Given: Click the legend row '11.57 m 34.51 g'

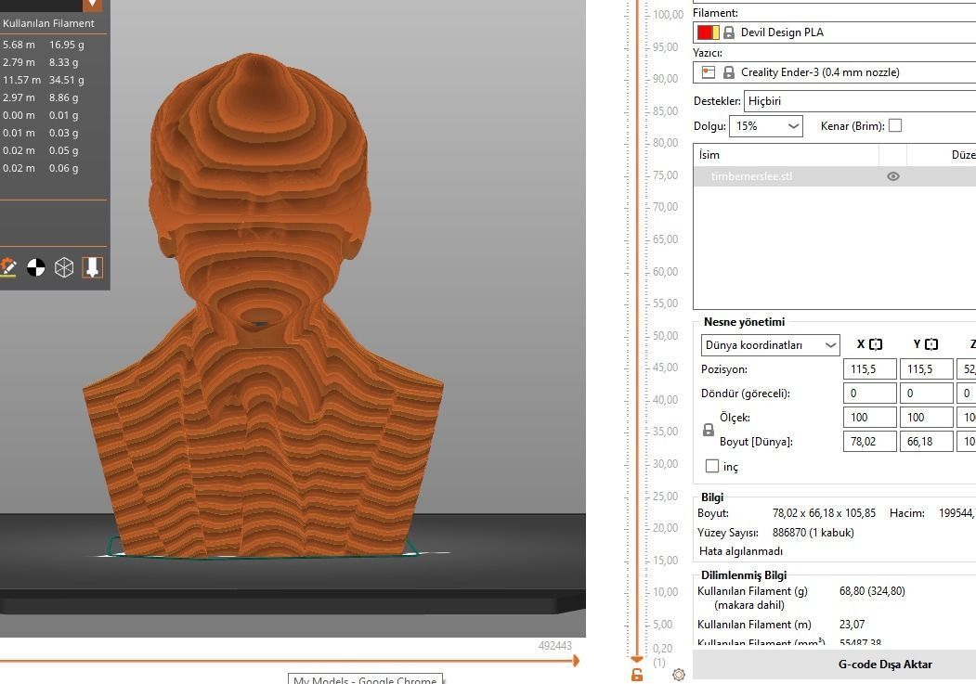Looking at the screenshot, I should 44,80.
